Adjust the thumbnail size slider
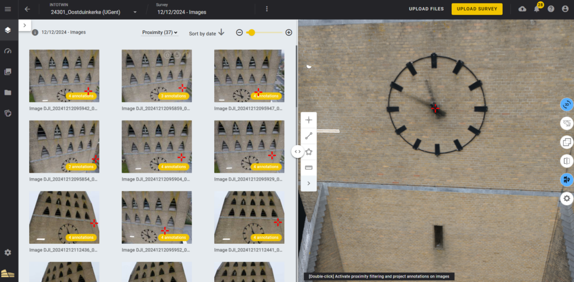Image resolution: width=574 pixels, height=282 pixels. tap(264, 33)
